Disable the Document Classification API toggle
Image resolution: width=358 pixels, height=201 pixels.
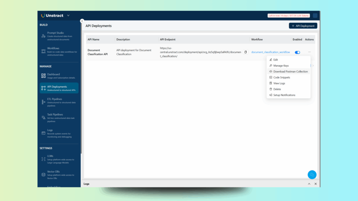point(297,52)
